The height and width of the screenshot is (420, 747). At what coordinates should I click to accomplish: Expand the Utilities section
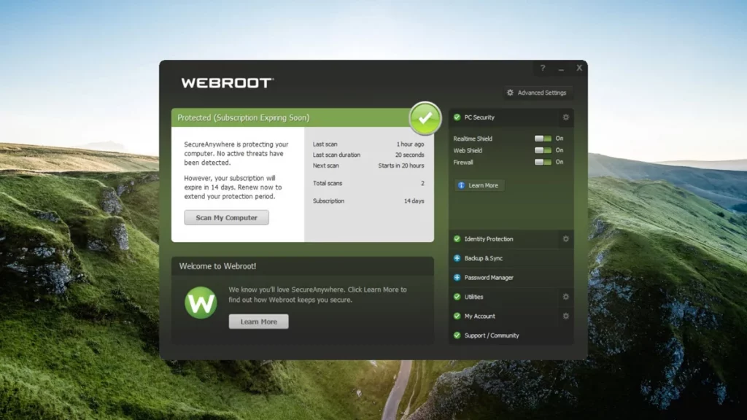click(473, 297)
